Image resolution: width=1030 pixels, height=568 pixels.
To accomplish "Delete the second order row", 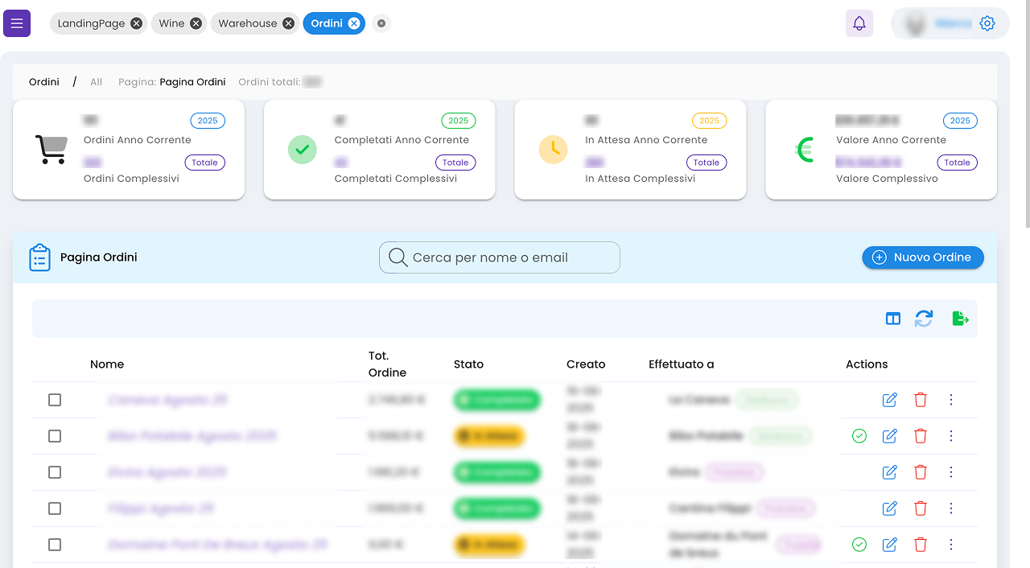I will (x=920, y=436).
